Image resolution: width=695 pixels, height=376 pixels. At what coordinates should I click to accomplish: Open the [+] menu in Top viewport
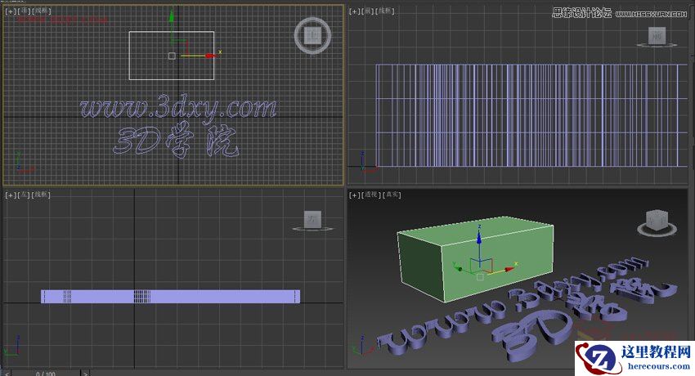click(10, 11)
